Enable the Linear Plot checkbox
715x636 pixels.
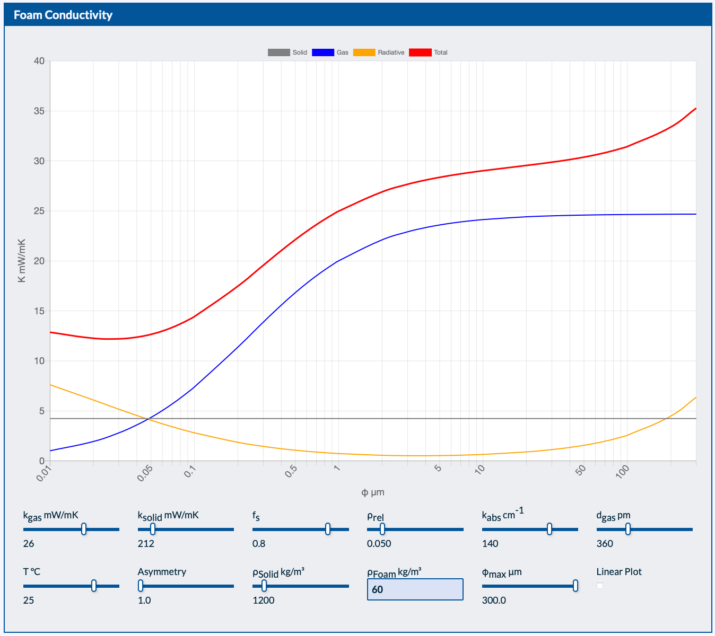coord(600,586)
